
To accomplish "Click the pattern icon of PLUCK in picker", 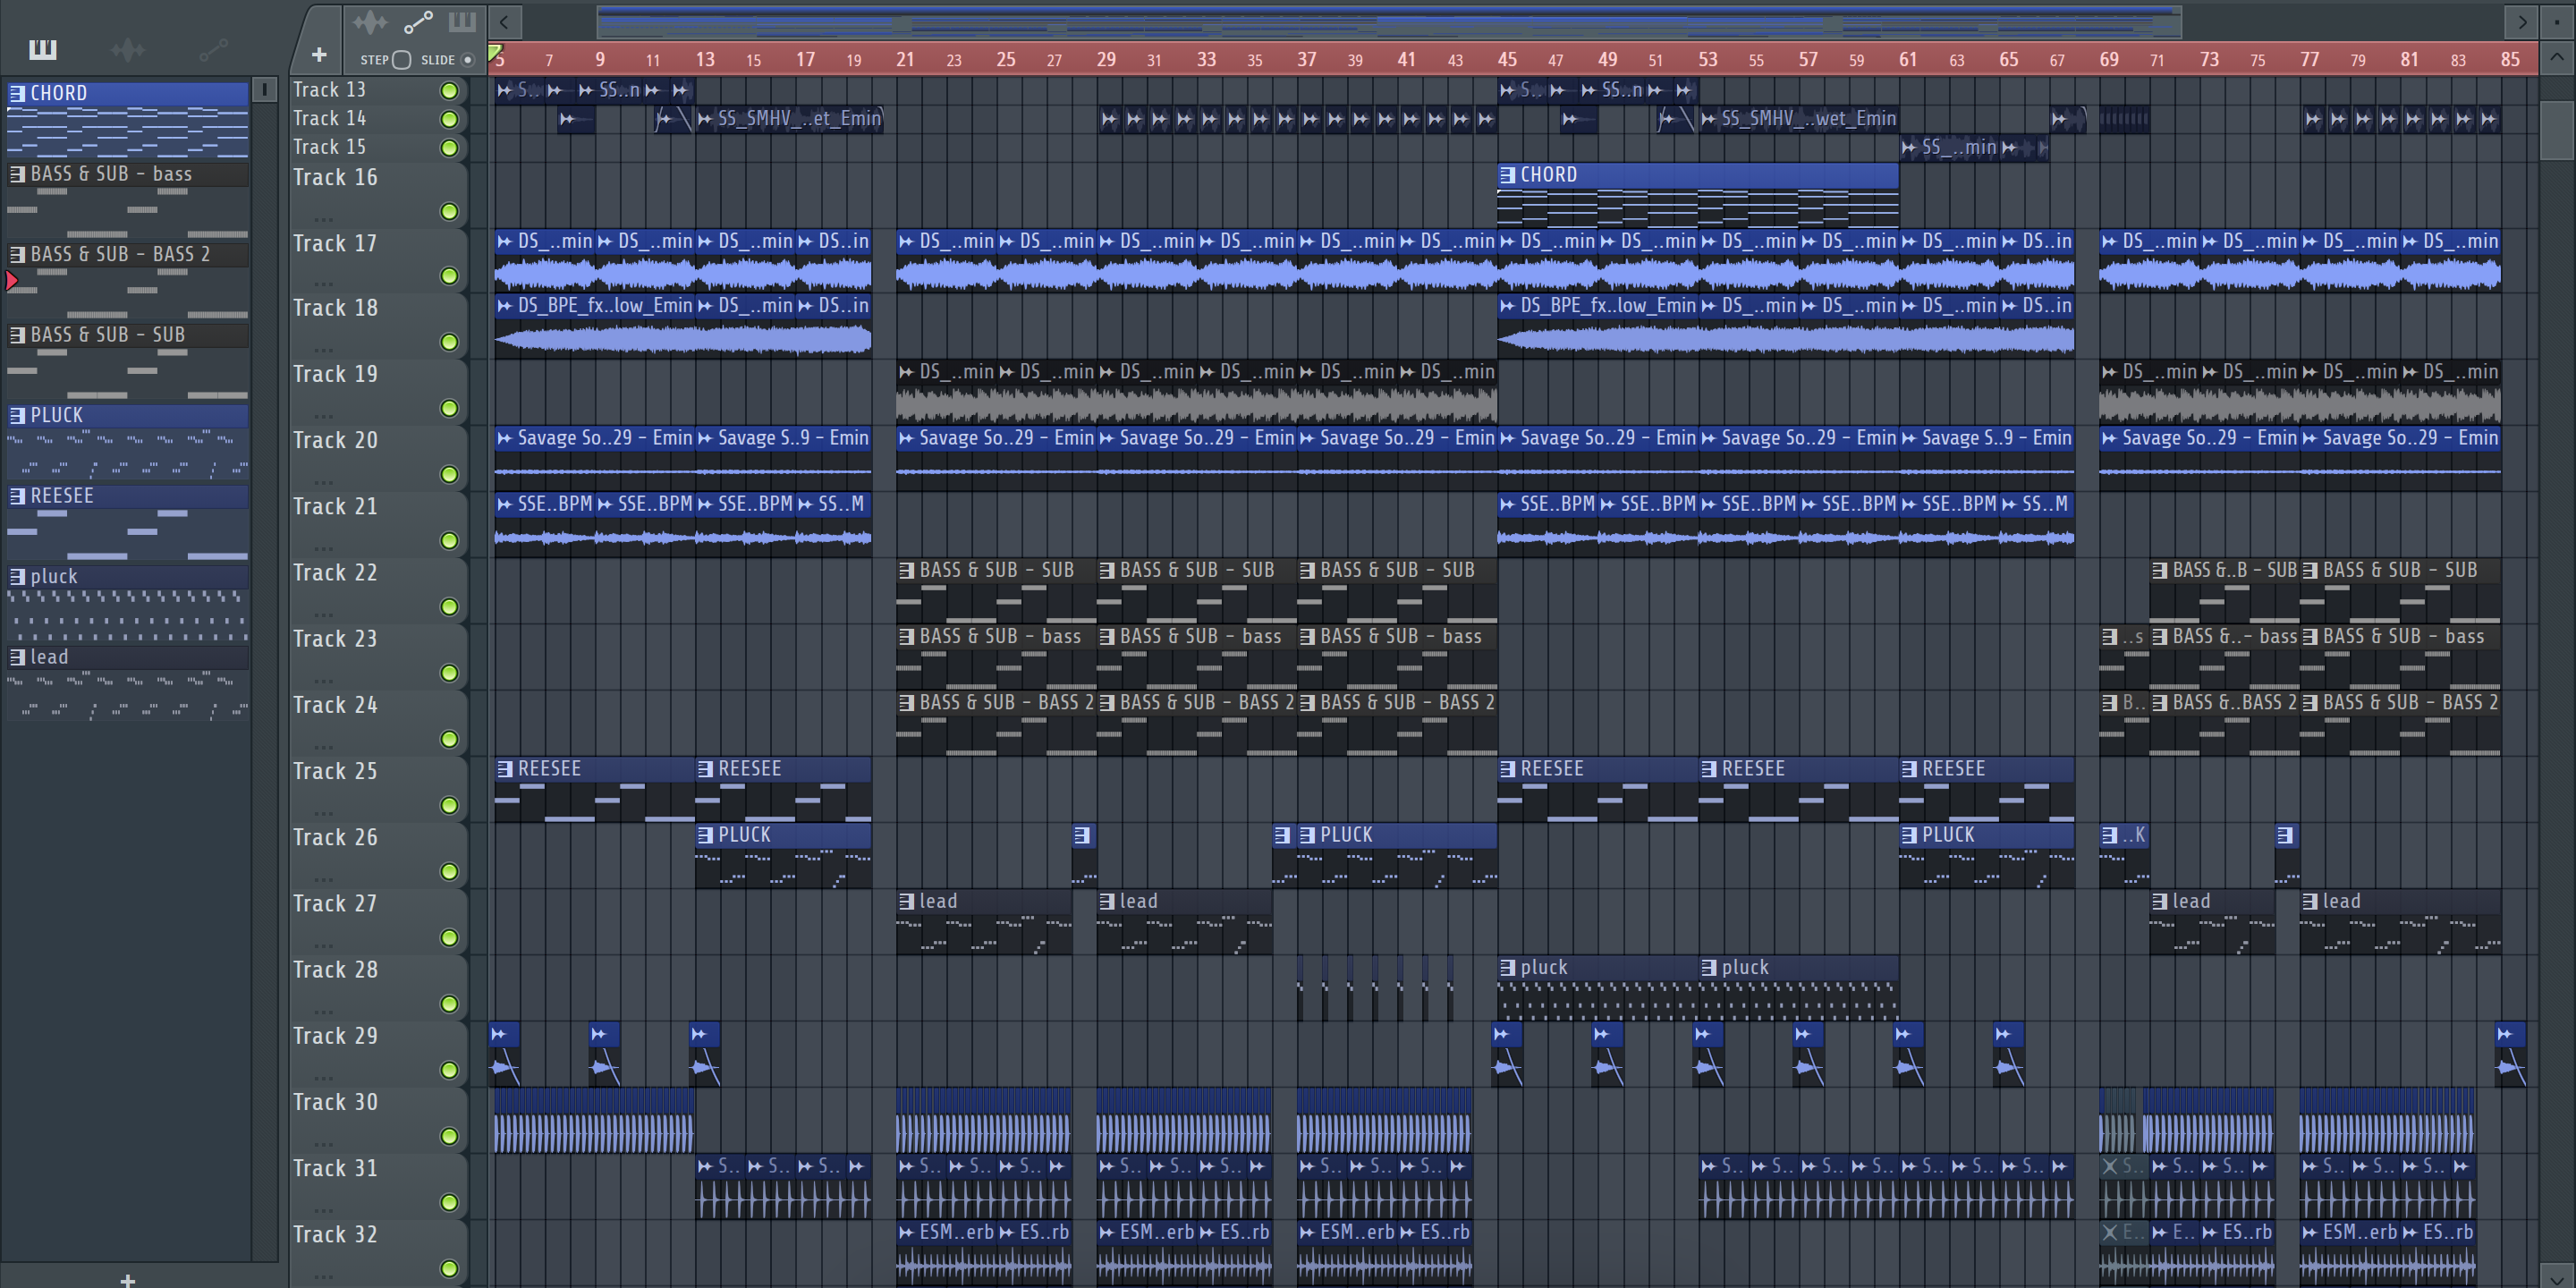I will click(x=17, y=415).
